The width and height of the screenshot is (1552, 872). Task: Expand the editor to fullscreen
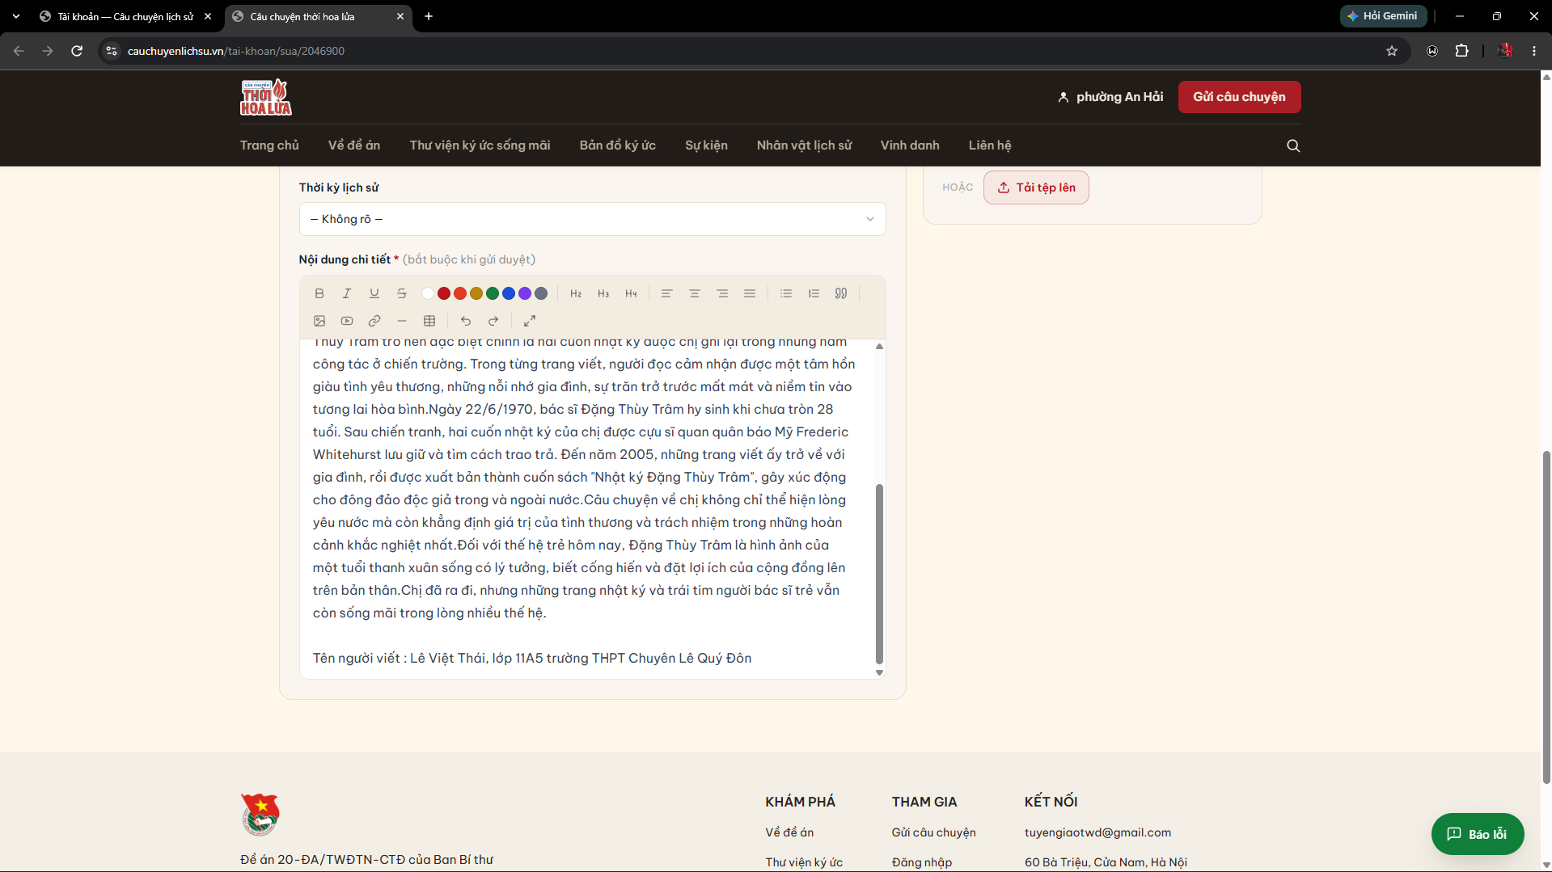[530, 321]
